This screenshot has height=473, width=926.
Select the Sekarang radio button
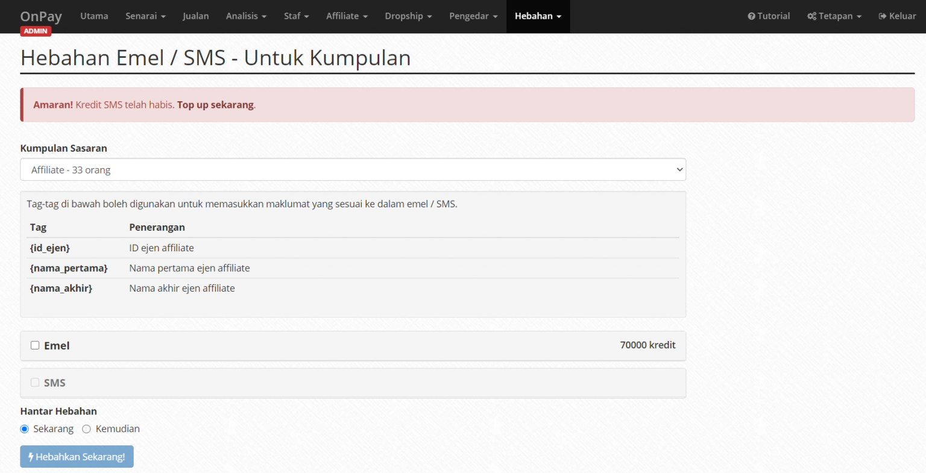pos(24,428)
